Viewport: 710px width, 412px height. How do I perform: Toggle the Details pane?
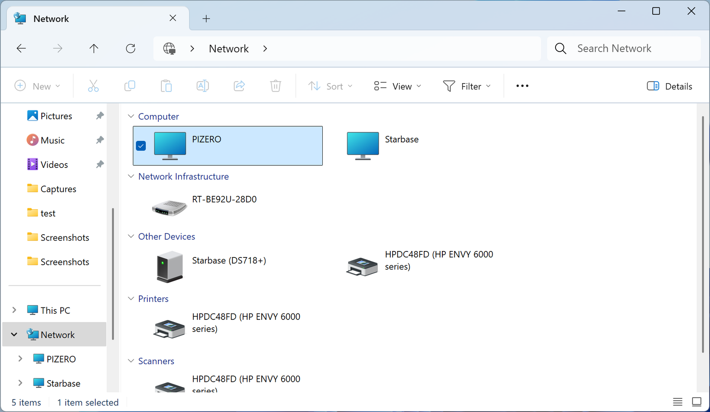pos(669,86)
